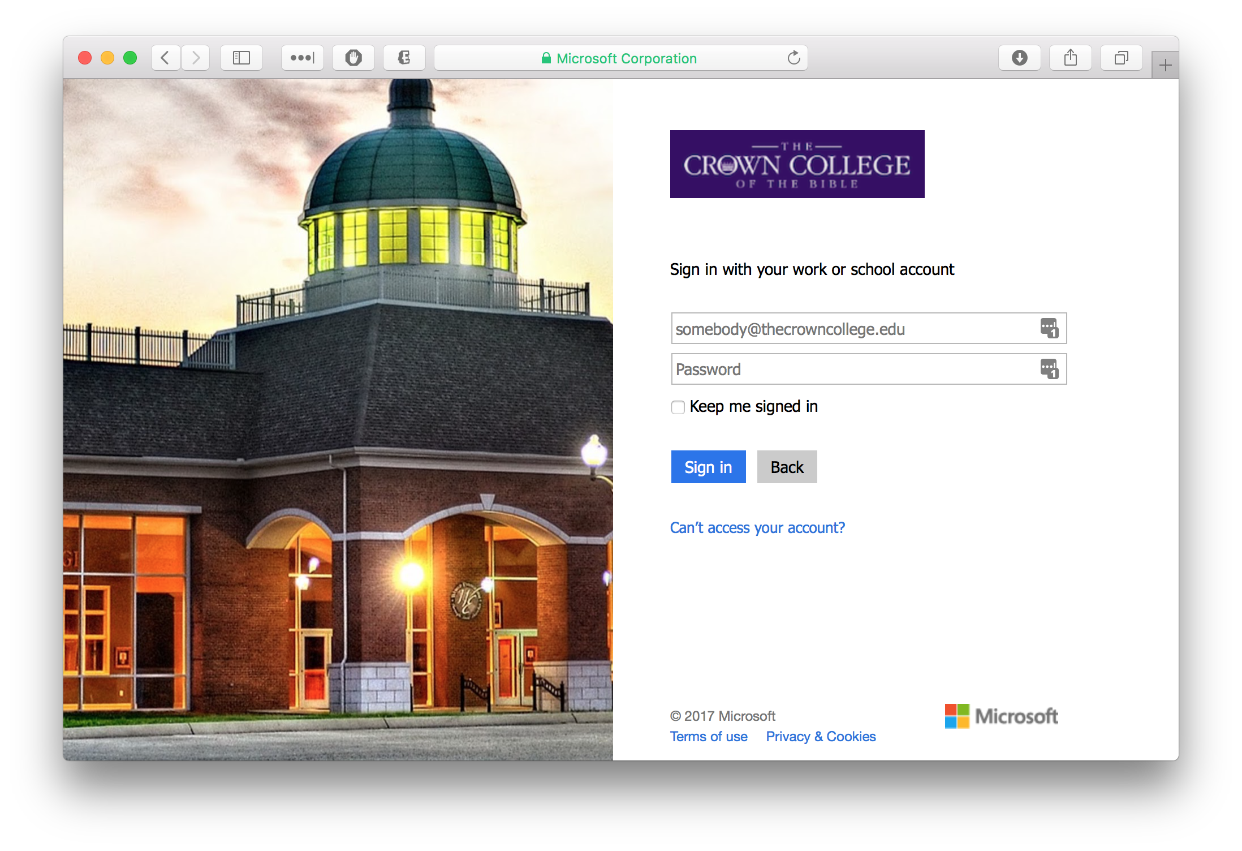
Task: Enable the Keep me signed in checkbox
Action: (678, 407)
